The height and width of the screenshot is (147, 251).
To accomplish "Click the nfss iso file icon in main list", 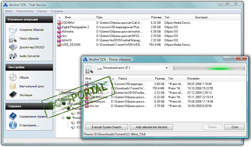I will click(59, 36).
